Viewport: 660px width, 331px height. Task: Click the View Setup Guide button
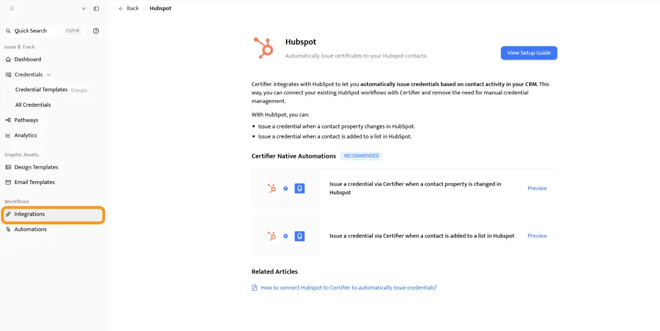click(x=529, y=53)
